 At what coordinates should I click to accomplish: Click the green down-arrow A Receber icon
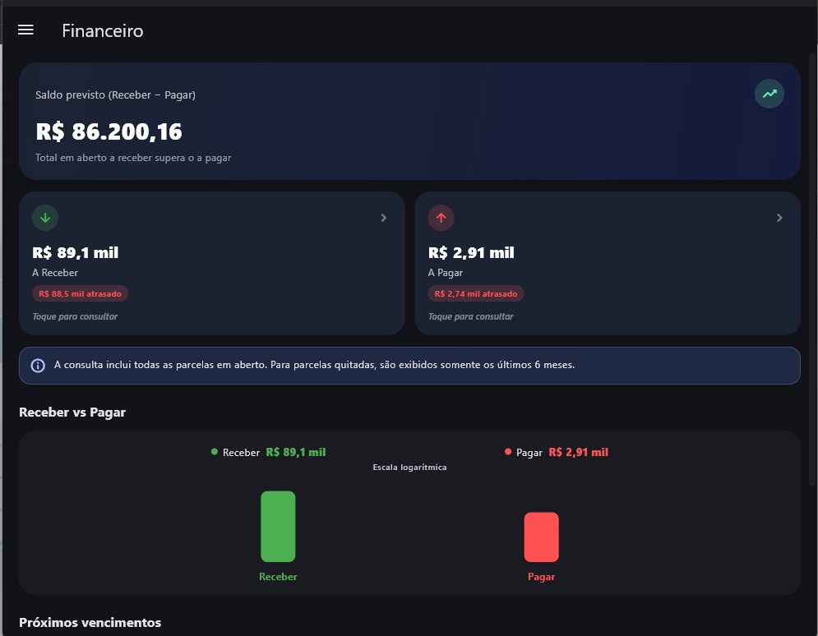(x=45, y=218)
